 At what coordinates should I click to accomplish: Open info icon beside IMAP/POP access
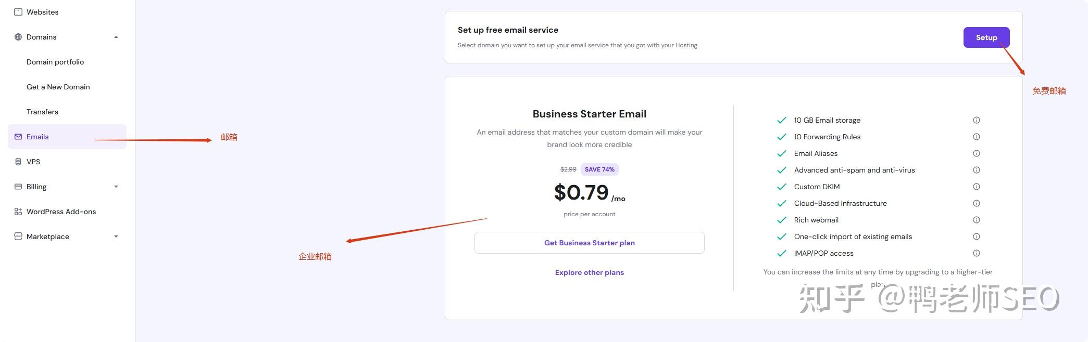pos(977,253)
